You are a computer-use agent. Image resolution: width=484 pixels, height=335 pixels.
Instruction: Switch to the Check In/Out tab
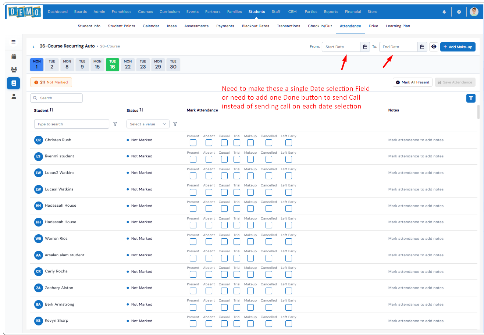point(320,26)
